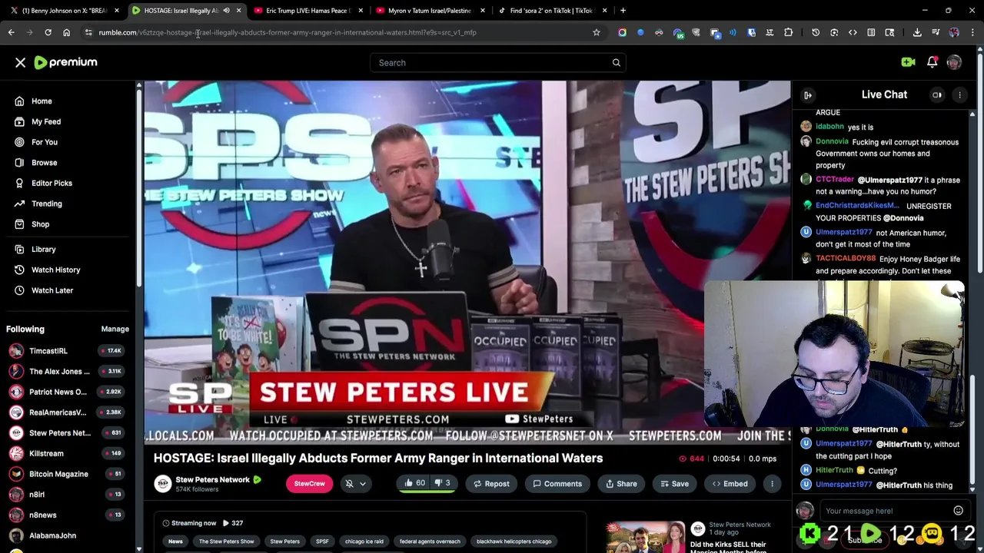Open Trending in sidebar

[47, 204]
